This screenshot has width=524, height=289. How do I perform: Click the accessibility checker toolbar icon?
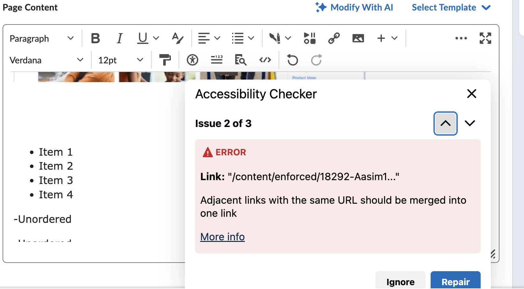pyautogui.click(x=193, y=60)
